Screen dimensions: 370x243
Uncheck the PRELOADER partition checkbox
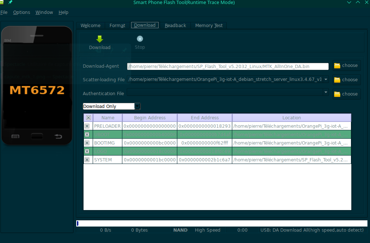tap(87, 126)
